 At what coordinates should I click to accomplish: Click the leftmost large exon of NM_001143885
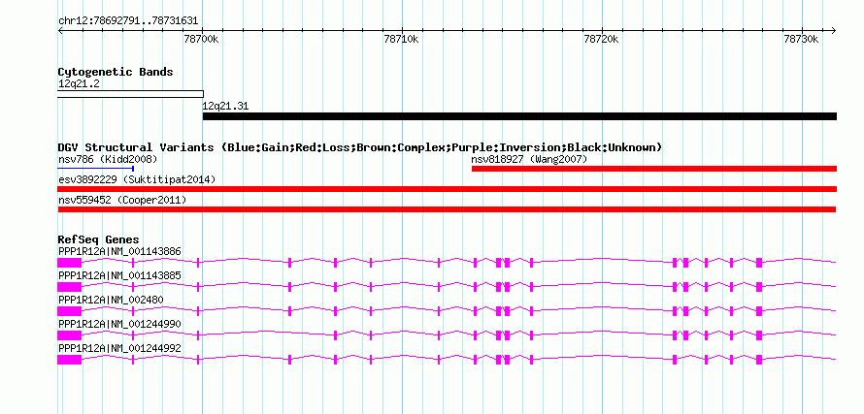point(70,287)
